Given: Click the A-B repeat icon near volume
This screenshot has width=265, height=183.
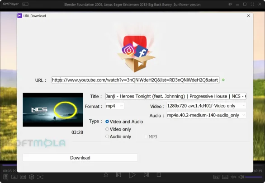Looking at the screenshot, I should coord(216,177).
